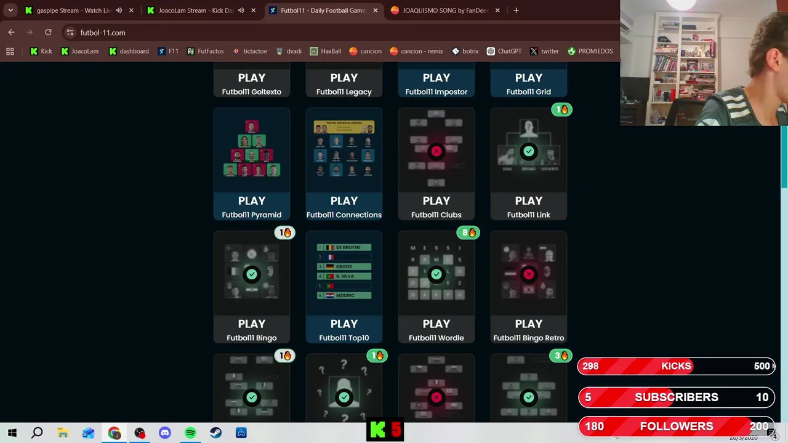The image size is (788, 443).
Task: Open the PROMIEDOS bookmark
Action: point(590,51)
